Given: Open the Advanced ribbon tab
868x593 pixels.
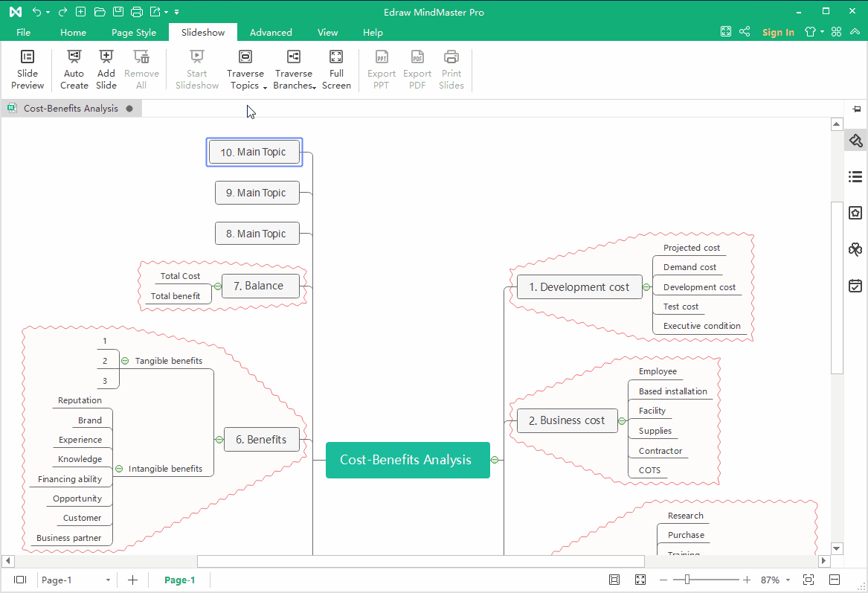Looking at the screenshot, I should (x=271, y=33).
